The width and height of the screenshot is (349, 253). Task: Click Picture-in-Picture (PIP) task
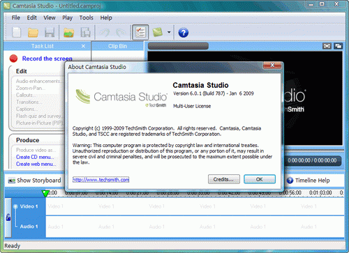[39, 123]
